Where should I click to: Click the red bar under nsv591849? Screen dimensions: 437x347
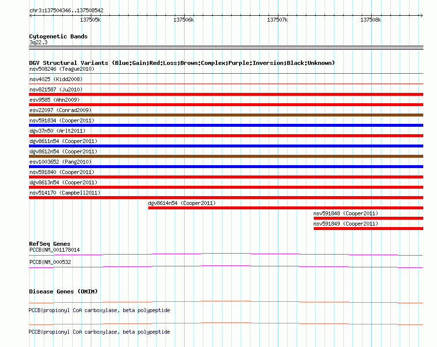[368, 229]
